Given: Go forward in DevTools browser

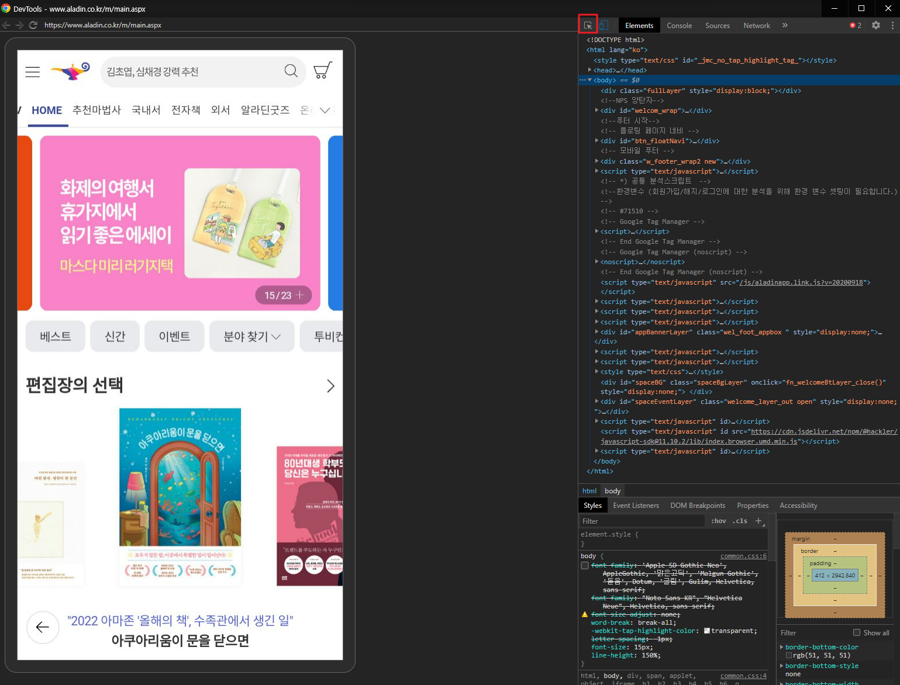Looking at the screenshot, I should (x=19, y=25).
